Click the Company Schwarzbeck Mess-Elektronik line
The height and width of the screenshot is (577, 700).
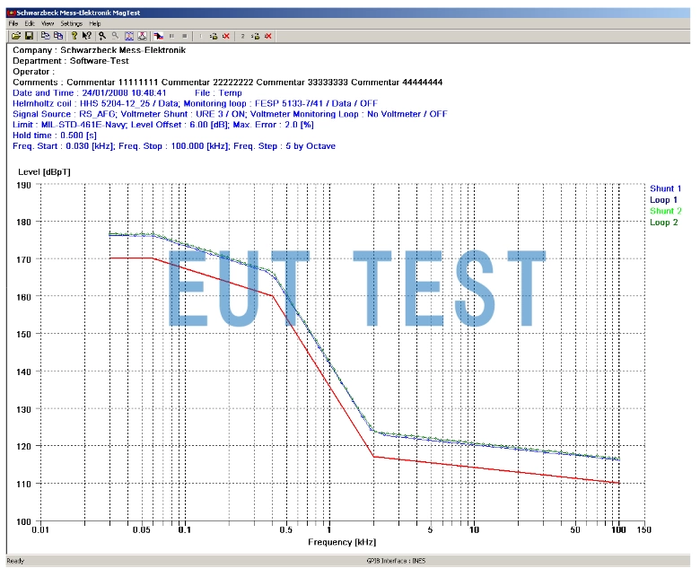(x=99, y=50)
